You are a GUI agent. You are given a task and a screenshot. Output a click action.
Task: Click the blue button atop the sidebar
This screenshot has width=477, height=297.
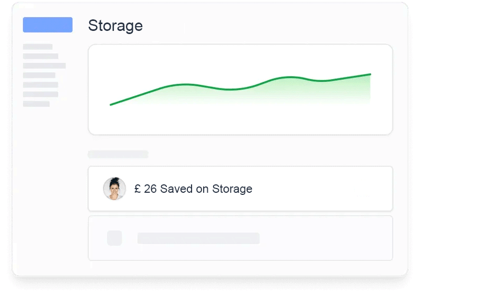click(48, 25)
